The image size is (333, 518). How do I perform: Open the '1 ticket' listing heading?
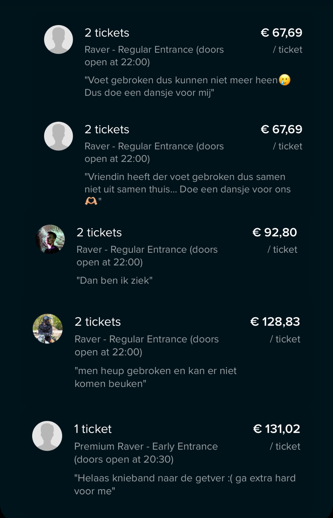pyautogui.click(x=93, y=429)
